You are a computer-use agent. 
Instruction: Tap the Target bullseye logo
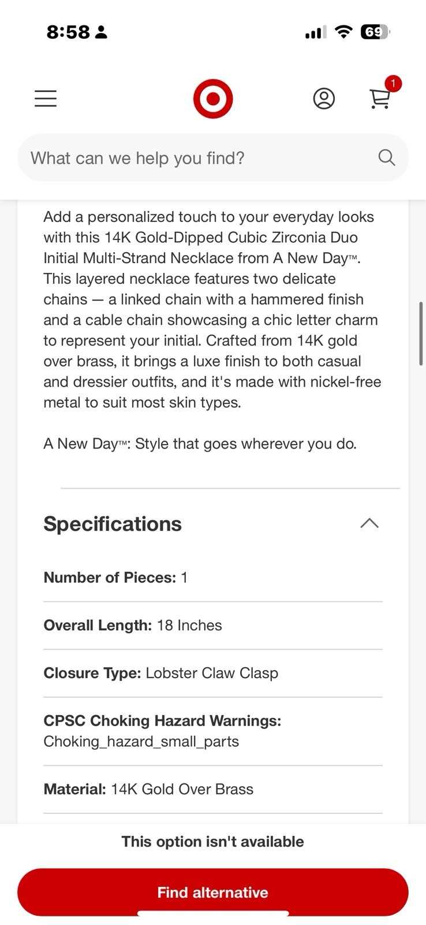(x=213, y=99)
